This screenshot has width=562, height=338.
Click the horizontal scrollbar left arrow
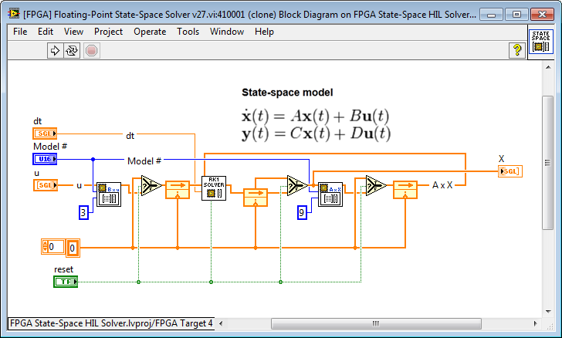tap(221, 323)
